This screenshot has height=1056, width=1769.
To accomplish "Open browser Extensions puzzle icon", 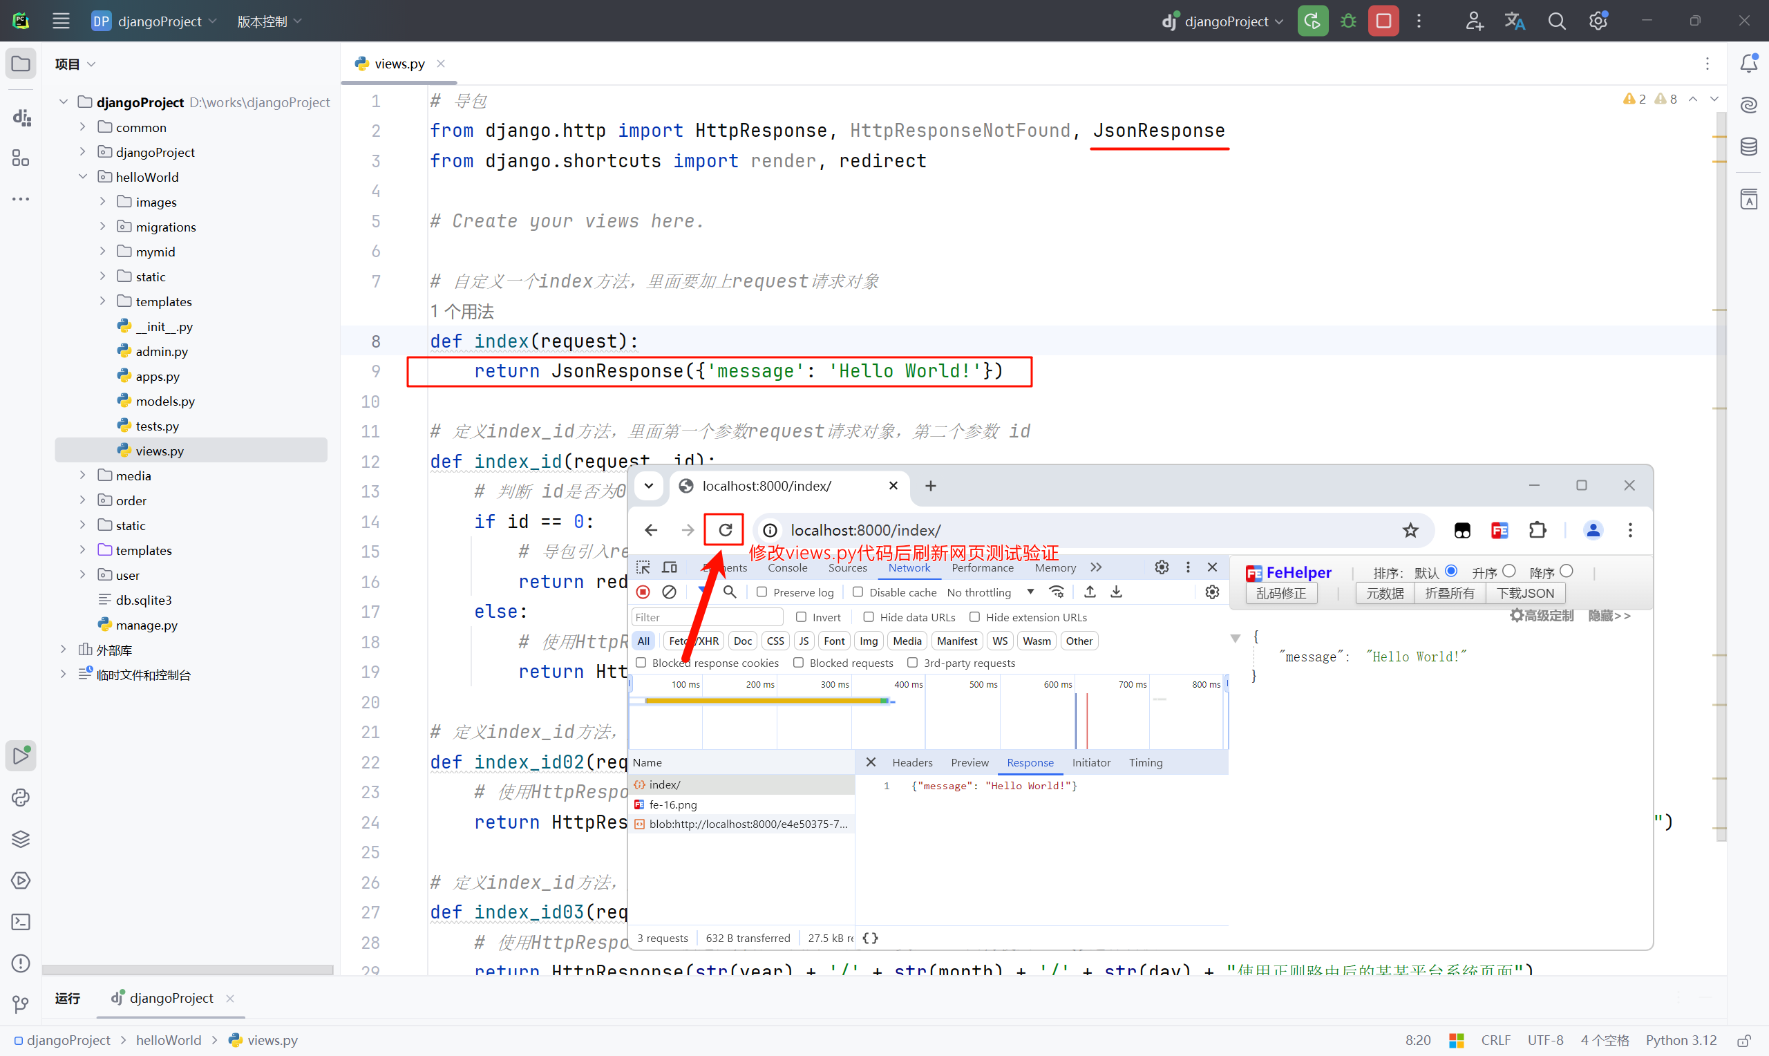I will [1537, 530].
